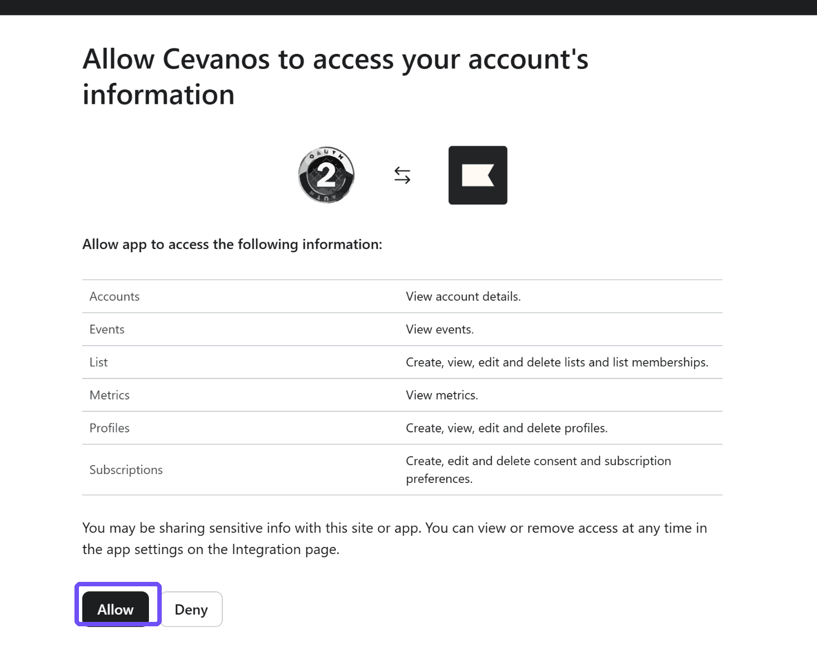Select the Profiles row label

(x=109, y=428)
